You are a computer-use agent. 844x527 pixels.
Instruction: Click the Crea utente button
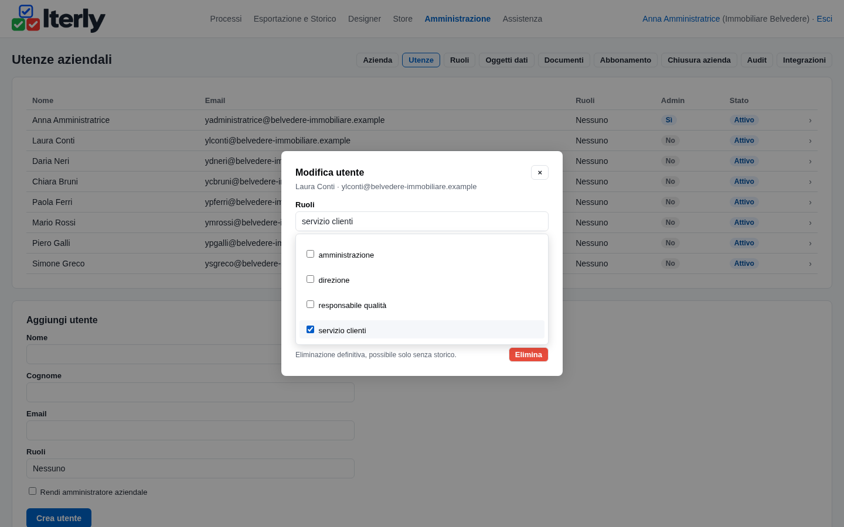(x=59, y=518)
